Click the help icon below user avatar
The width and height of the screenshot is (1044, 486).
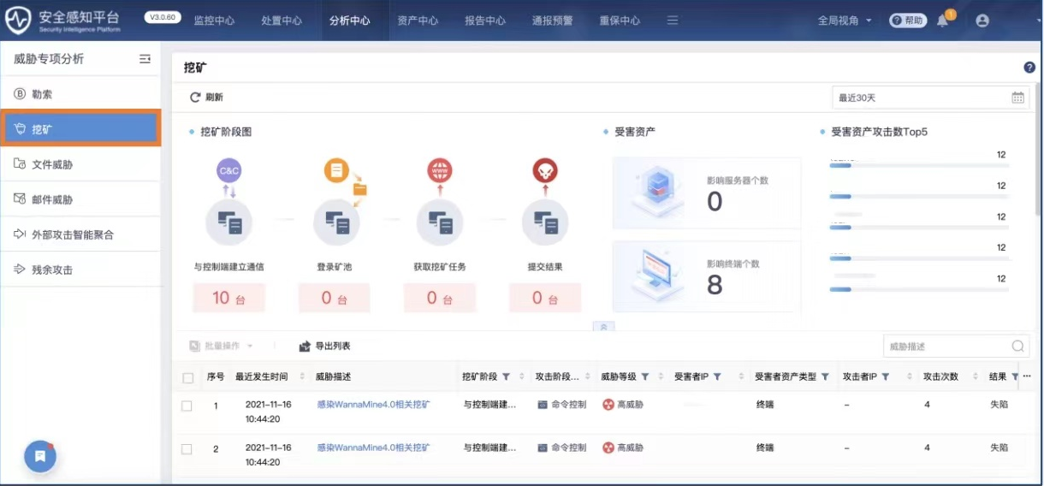[1029, 68]
